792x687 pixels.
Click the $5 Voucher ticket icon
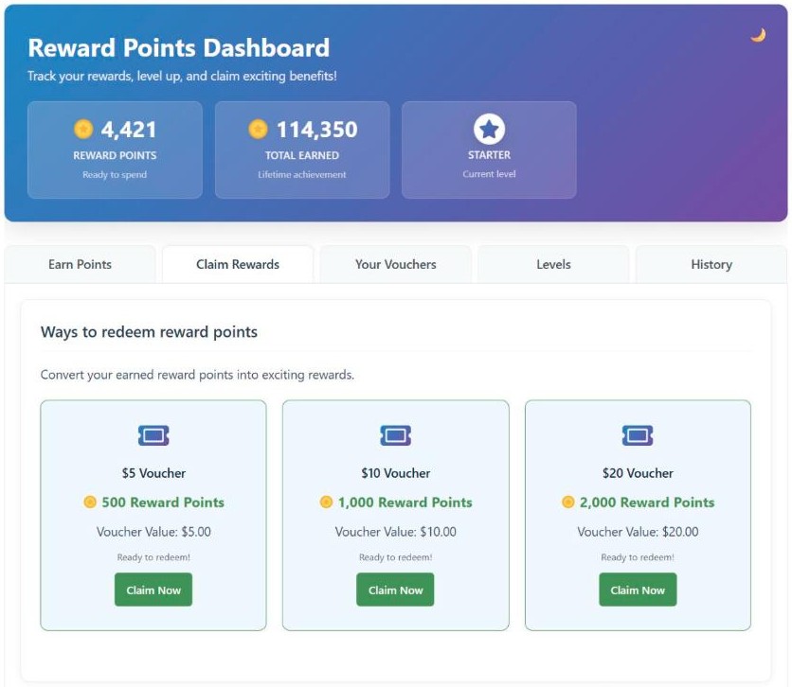click(x=153, y=435)
